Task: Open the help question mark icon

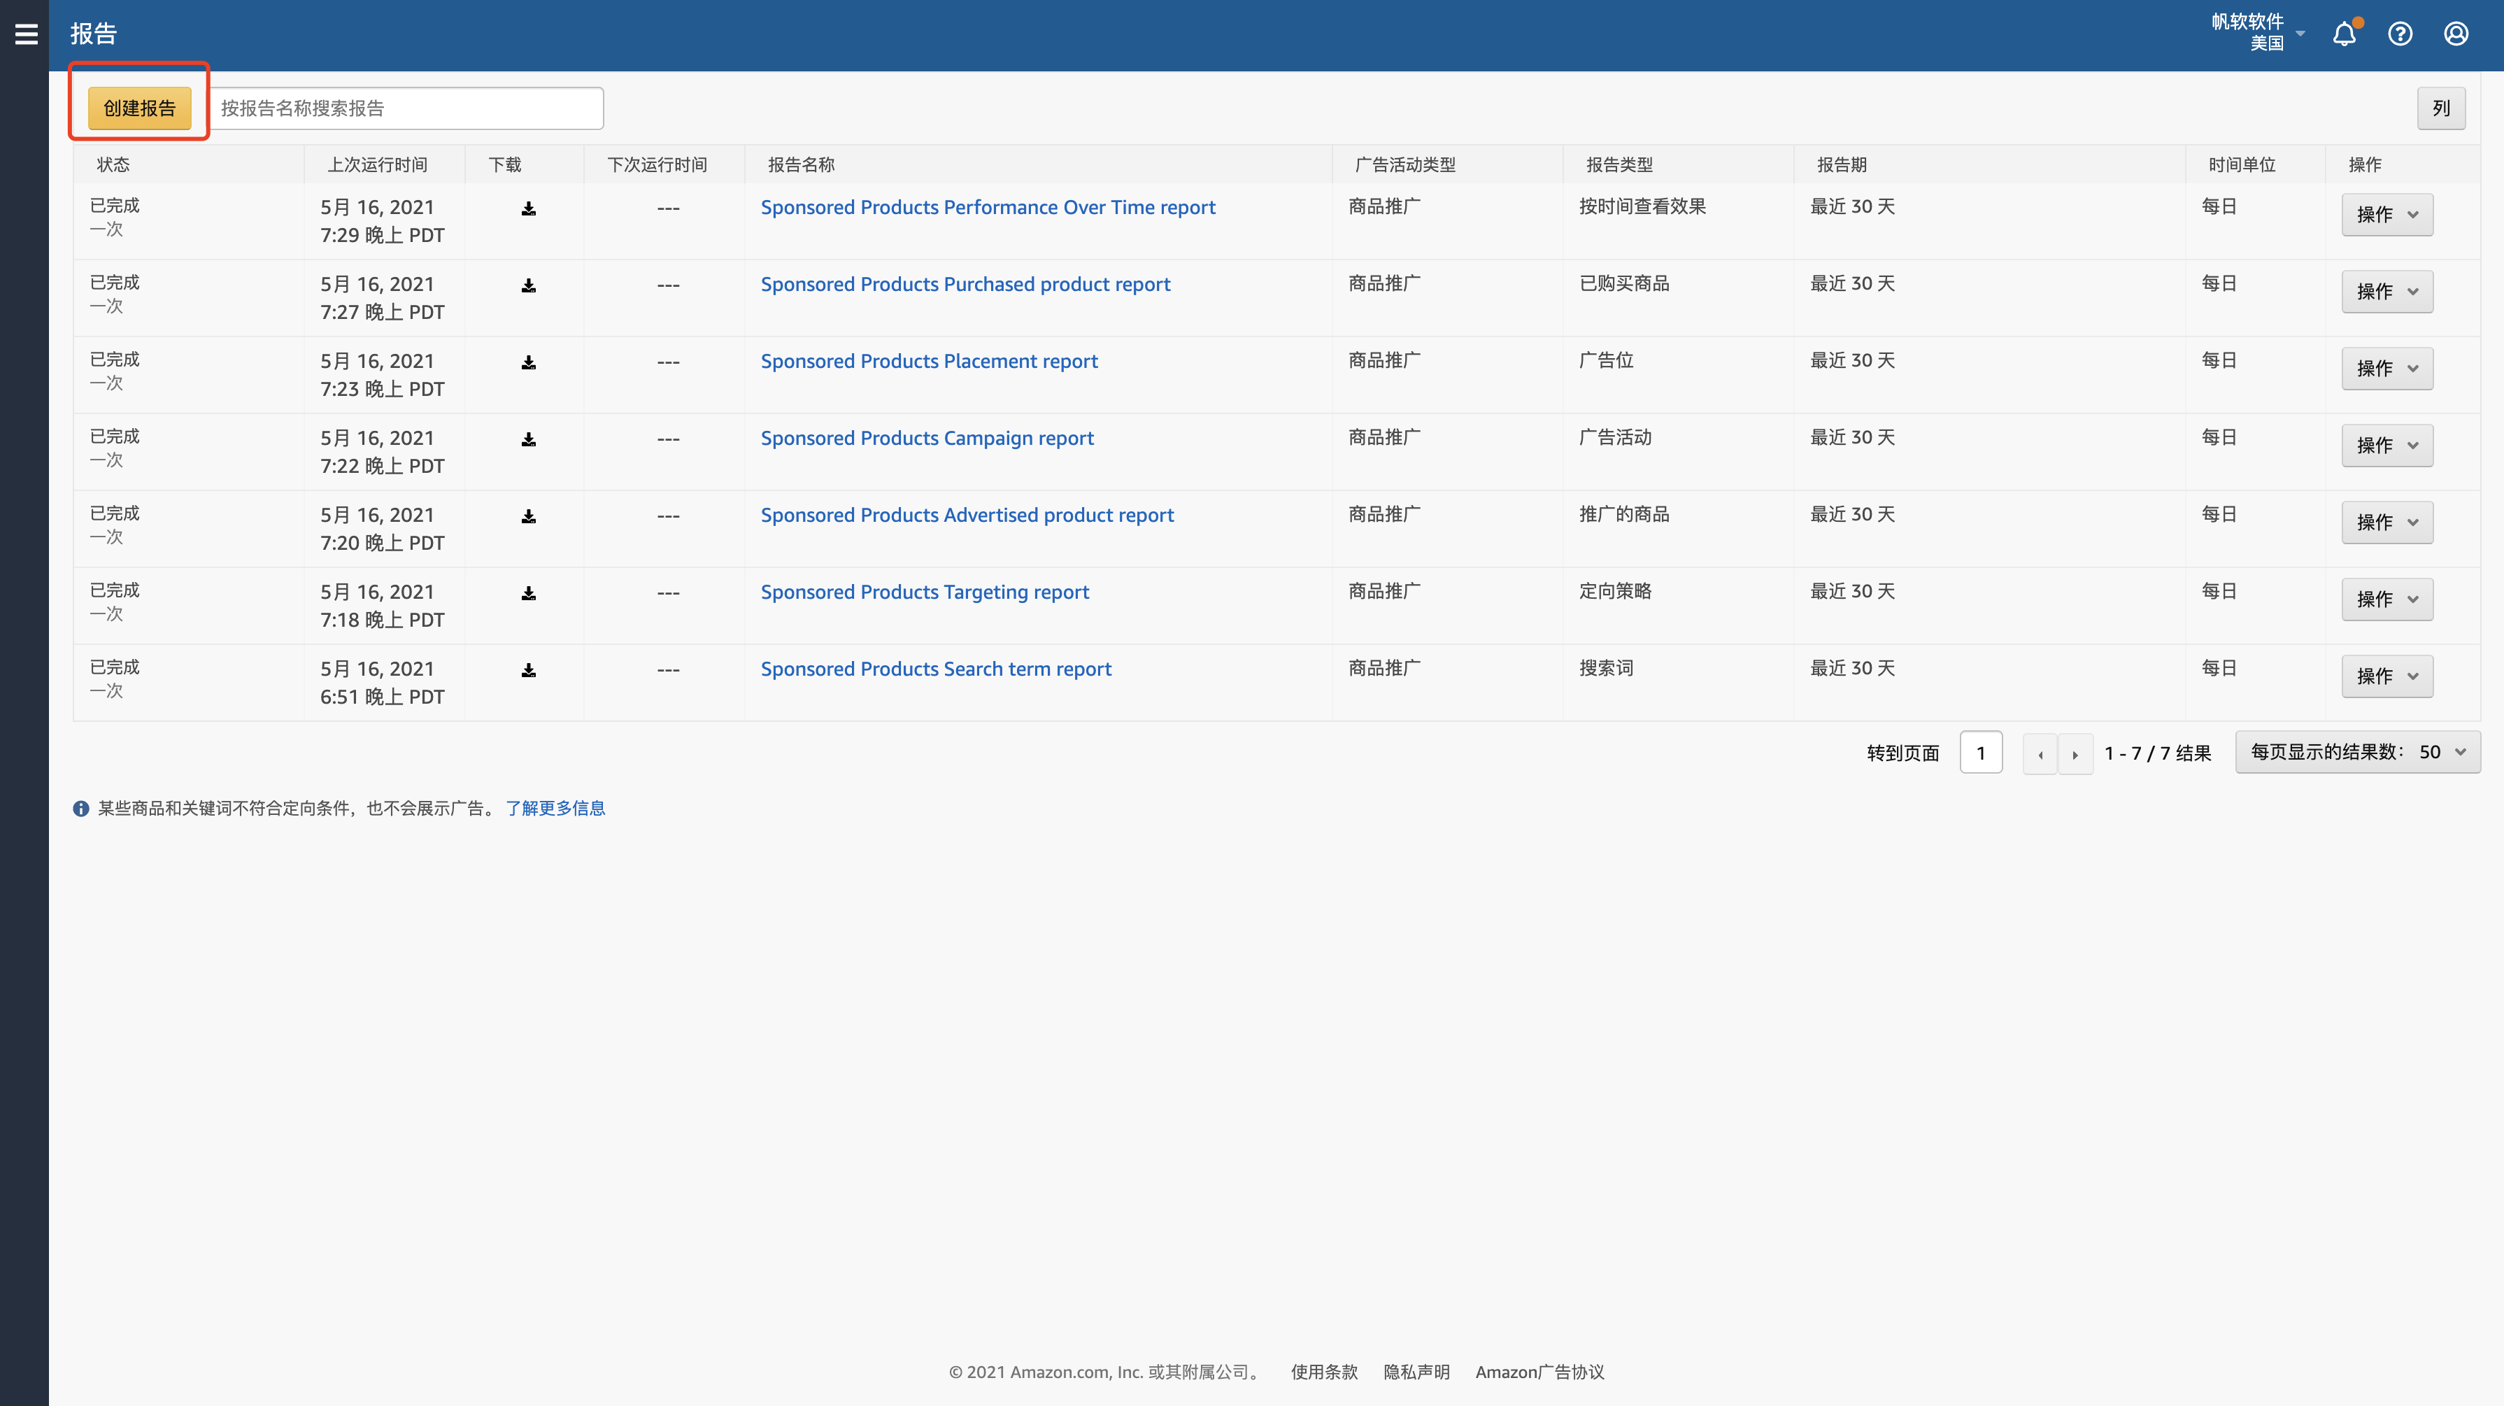Action: tap(2400, 34)
